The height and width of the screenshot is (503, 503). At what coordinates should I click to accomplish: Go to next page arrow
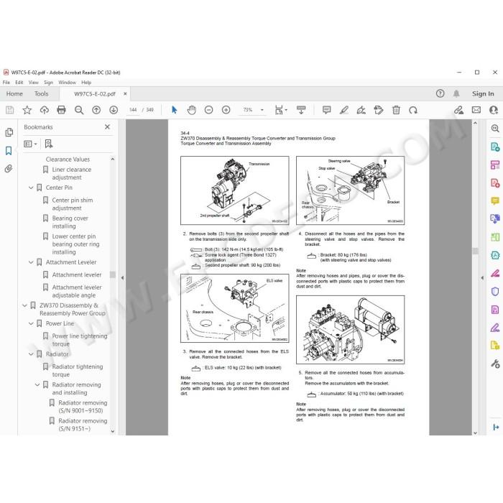click(x=114, y=110)
